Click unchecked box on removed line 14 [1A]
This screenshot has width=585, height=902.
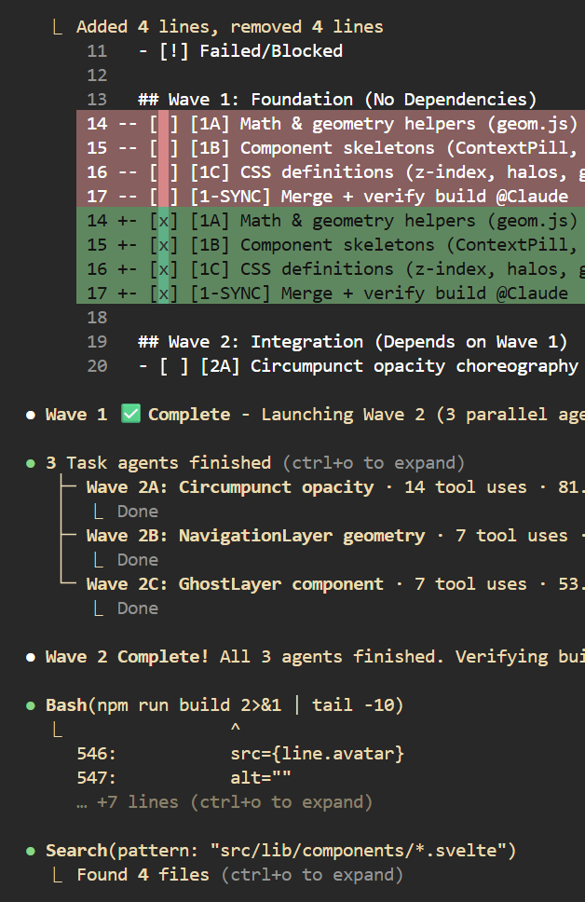163,124
